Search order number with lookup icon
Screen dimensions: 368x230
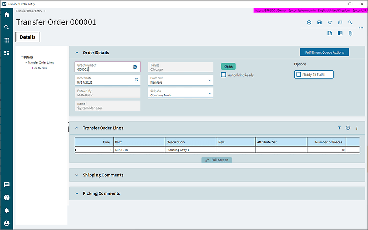click(x=135, y=67)
